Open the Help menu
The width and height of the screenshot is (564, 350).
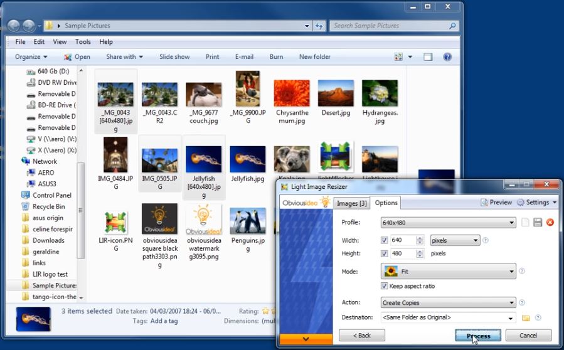(106, 42)
